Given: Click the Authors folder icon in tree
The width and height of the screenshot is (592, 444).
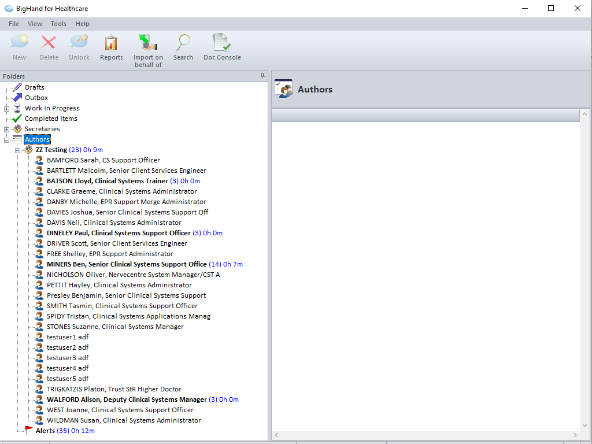Looking at the screenshot, I should click(x=17, y=139).
